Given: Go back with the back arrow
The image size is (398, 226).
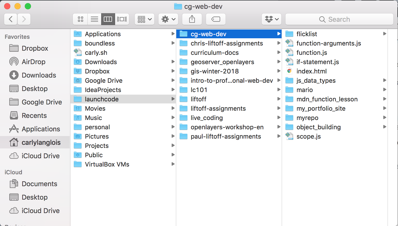Looking at the screenshot, I should click(x=11, y=19).
